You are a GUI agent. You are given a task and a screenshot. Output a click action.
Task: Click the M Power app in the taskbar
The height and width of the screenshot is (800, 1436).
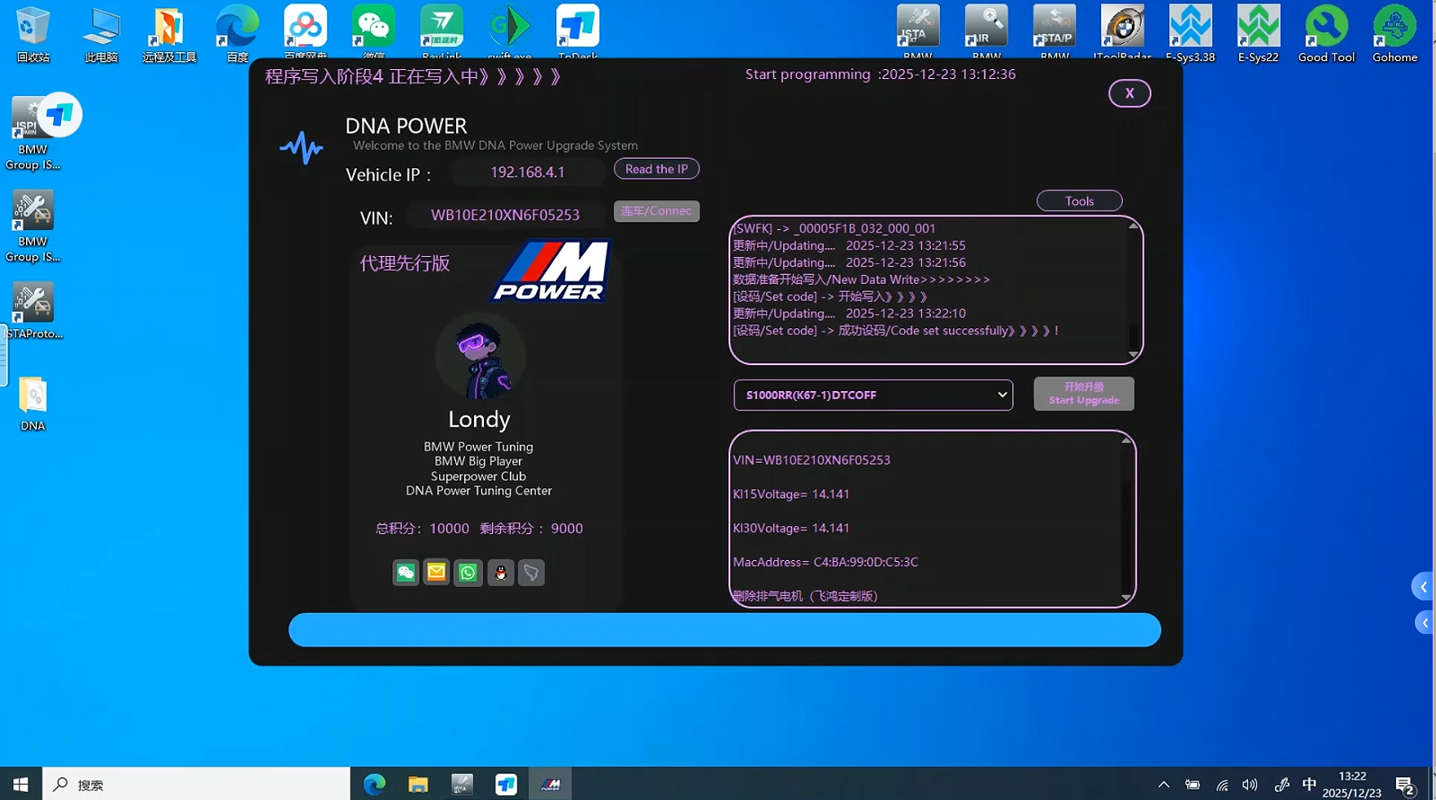[550, 785]
